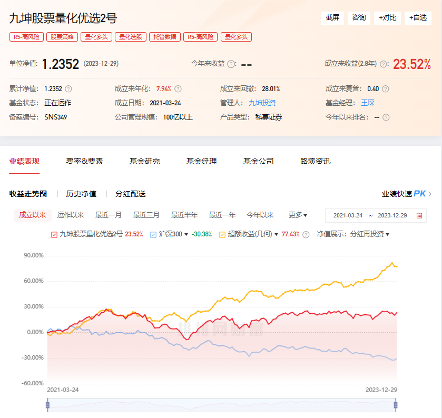Select 最近一月 period filter
The width and height of the screenshot is (442, 418).
coord(108,215)
